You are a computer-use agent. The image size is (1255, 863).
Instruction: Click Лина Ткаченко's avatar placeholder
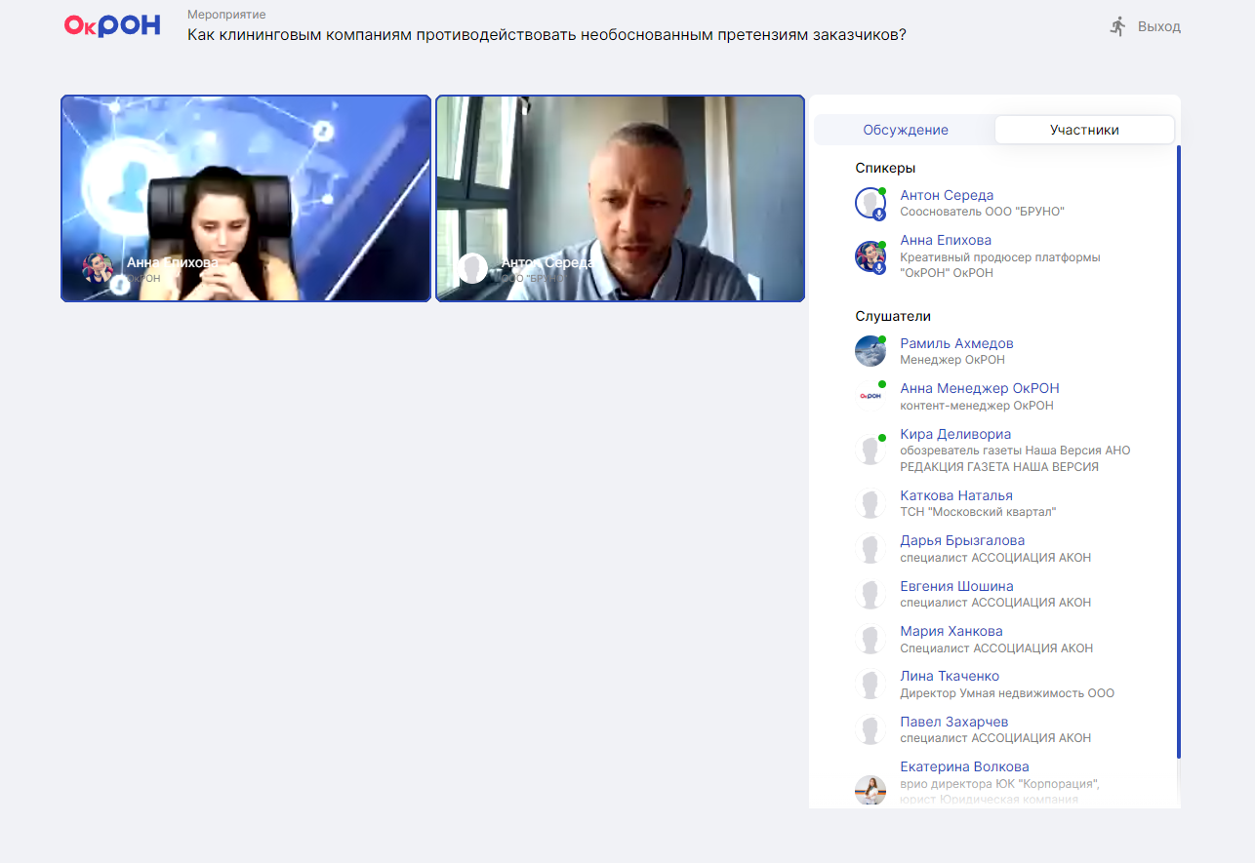point(870,684)
